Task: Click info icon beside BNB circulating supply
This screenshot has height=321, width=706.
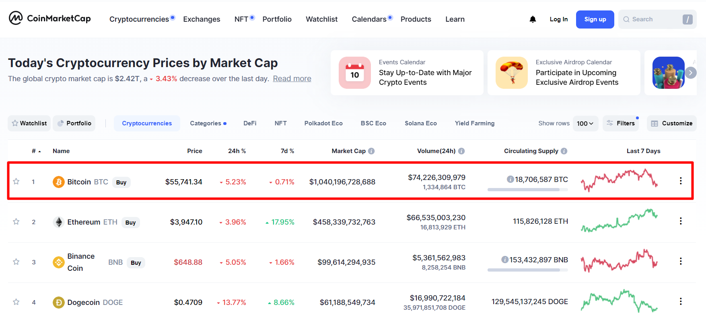Action: point(505,260)
